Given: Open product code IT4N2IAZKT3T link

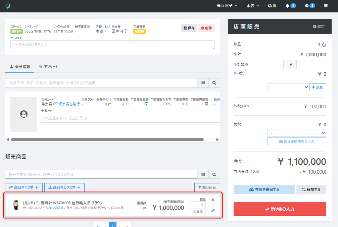Looking at the screenshot, I should click(54, 208).
